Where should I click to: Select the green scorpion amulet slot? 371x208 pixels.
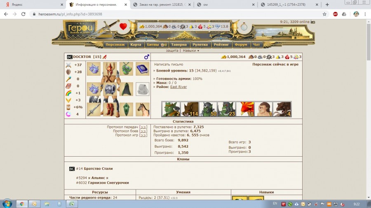[126, 69]
